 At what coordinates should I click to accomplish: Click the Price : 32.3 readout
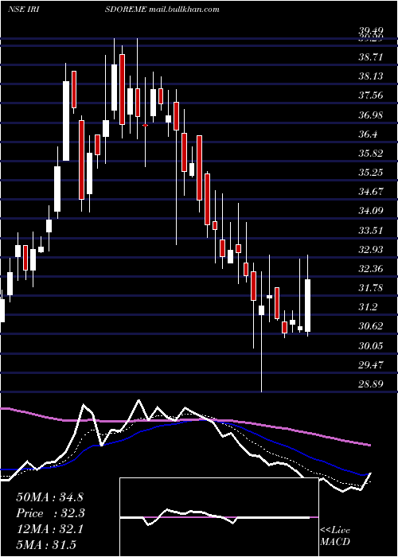point(50,513)
